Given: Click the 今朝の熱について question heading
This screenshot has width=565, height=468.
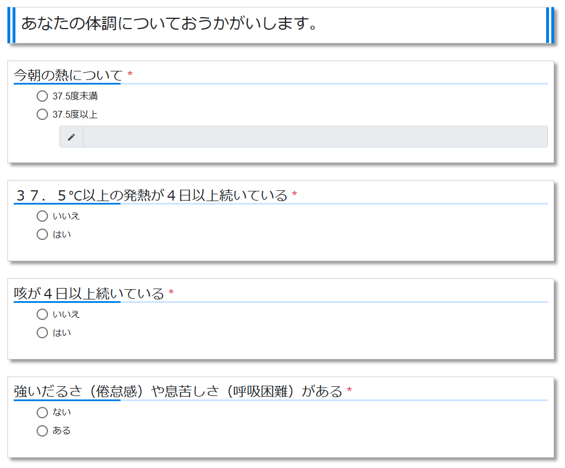Looking at the screenshot, I should click(68, 75).
